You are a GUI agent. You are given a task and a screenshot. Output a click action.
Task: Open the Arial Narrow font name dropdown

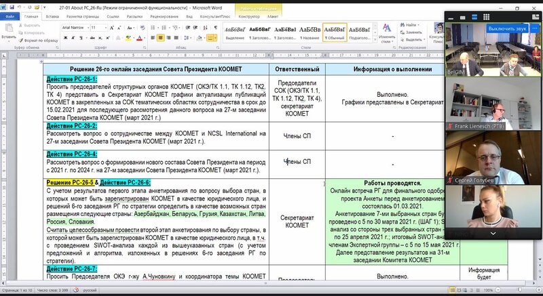(87, 27)
